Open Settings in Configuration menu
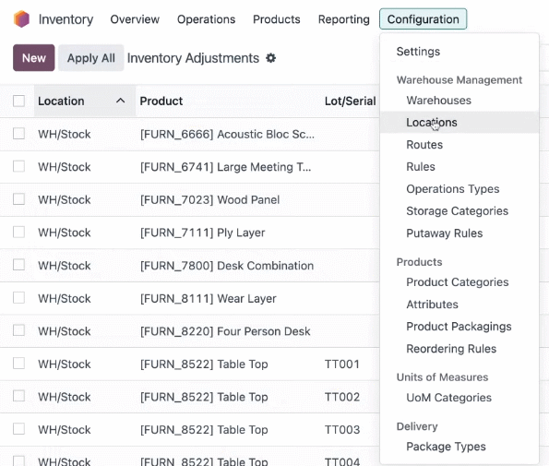 tap(418, 52)
